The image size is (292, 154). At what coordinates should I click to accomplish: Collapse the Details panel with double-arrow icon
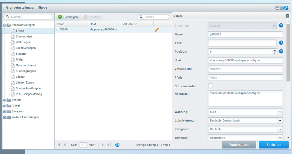tap(287, 16)
